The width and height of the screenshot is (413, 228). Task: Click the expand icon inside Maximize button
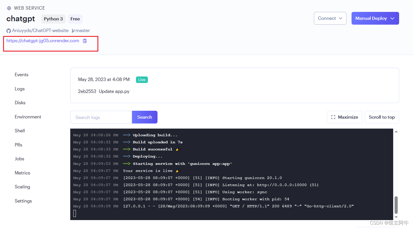333,117
